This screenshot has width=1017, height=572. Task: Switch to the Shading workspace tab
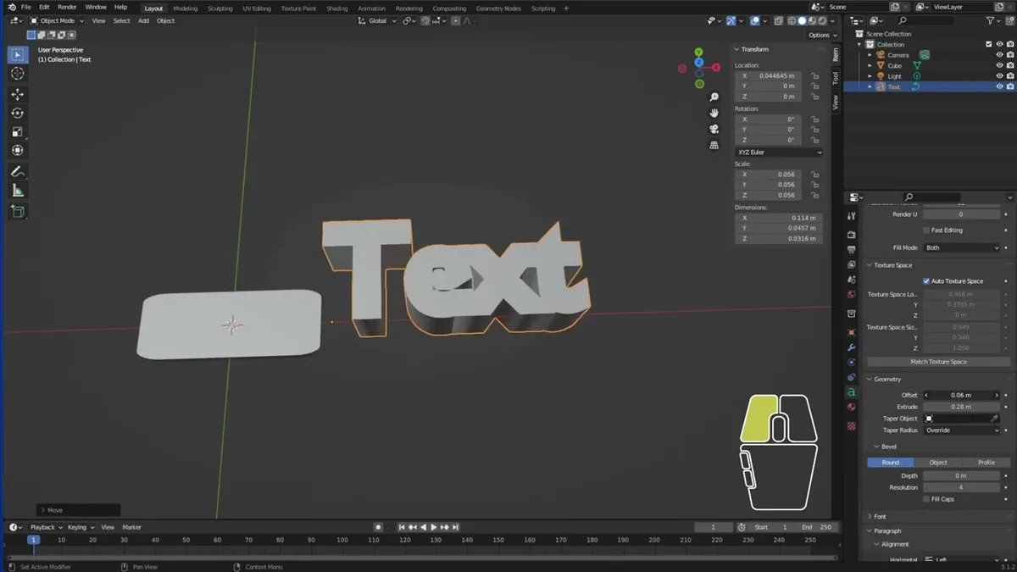[x=337, y=8]
